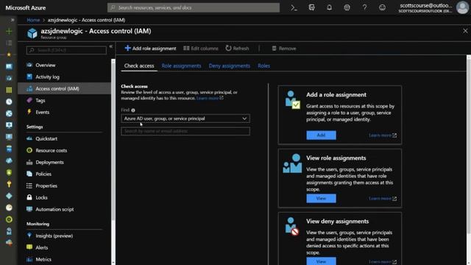Click Add role assignment toolbar button

click(x=150, y=49)
